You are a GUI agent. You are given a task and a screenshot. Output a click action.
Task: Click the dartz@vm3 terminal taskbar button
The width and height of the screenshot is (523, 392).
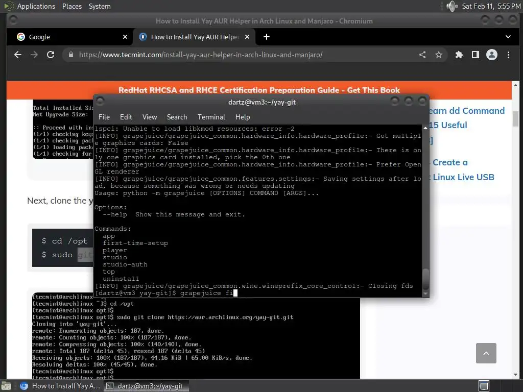tap(147, 386)
